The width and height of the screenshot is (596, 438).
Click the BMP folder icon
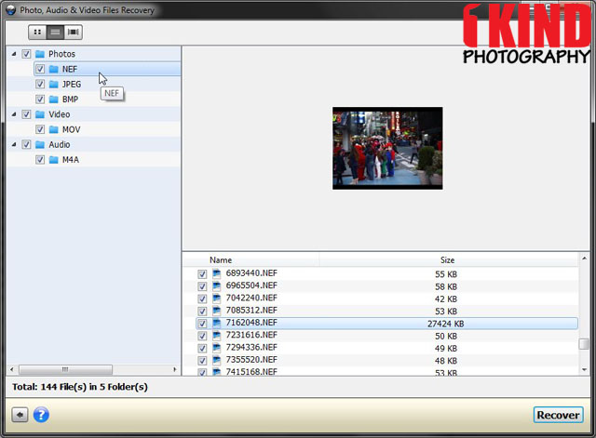(x=54, y=100)
